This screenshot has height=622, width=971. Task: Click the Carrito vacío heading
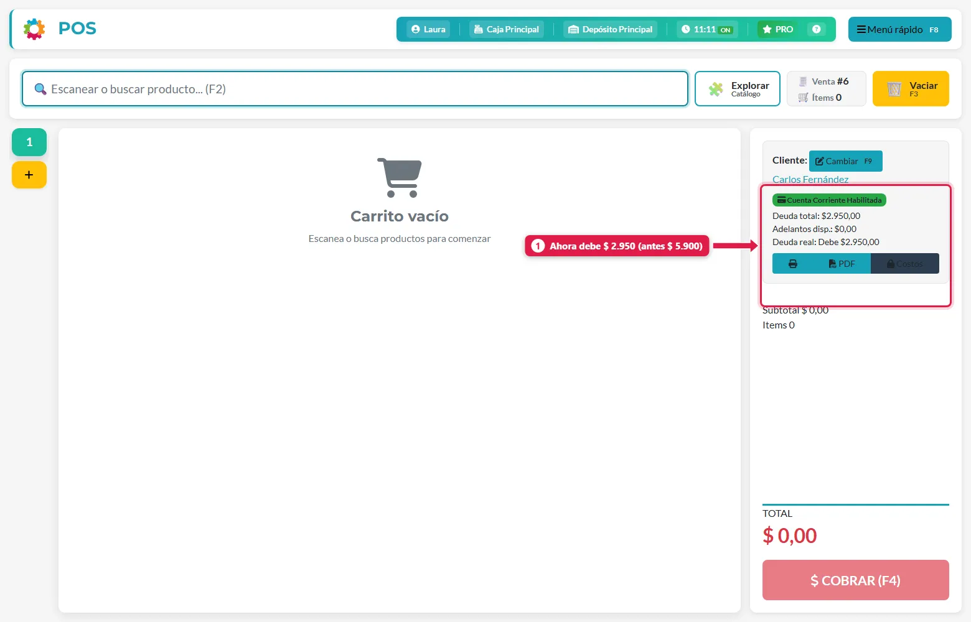[x=400, y=216]
